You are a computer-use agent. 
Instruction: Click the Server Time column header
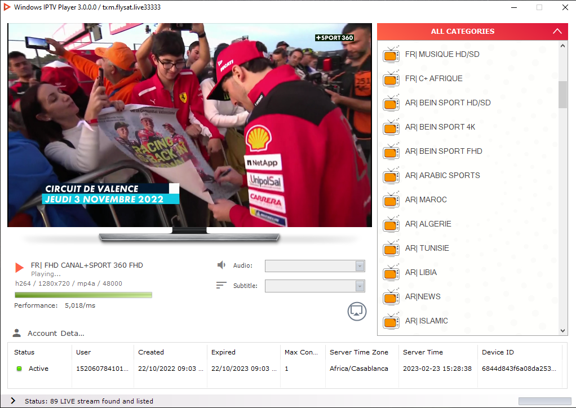point(423,352)
